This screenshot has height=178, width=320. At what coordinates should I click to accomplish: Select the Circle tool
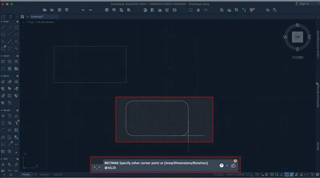pyautogui.click(x=16, y=27)
